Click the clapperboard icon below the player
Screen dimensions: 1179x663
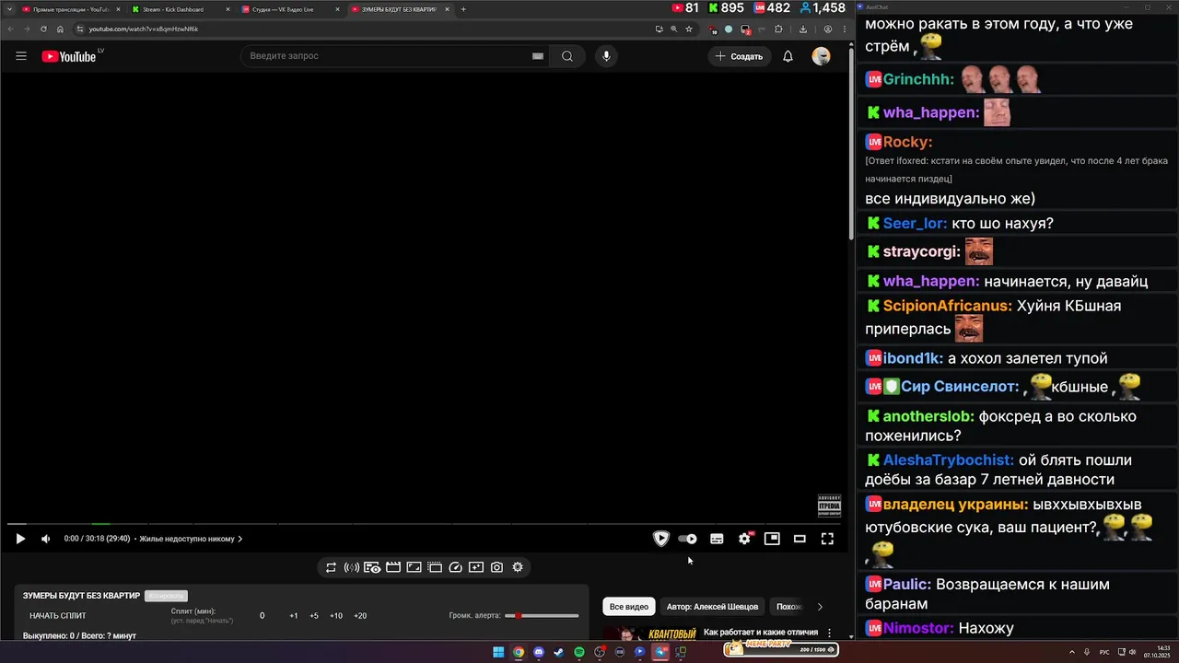(x=393, y=567)
